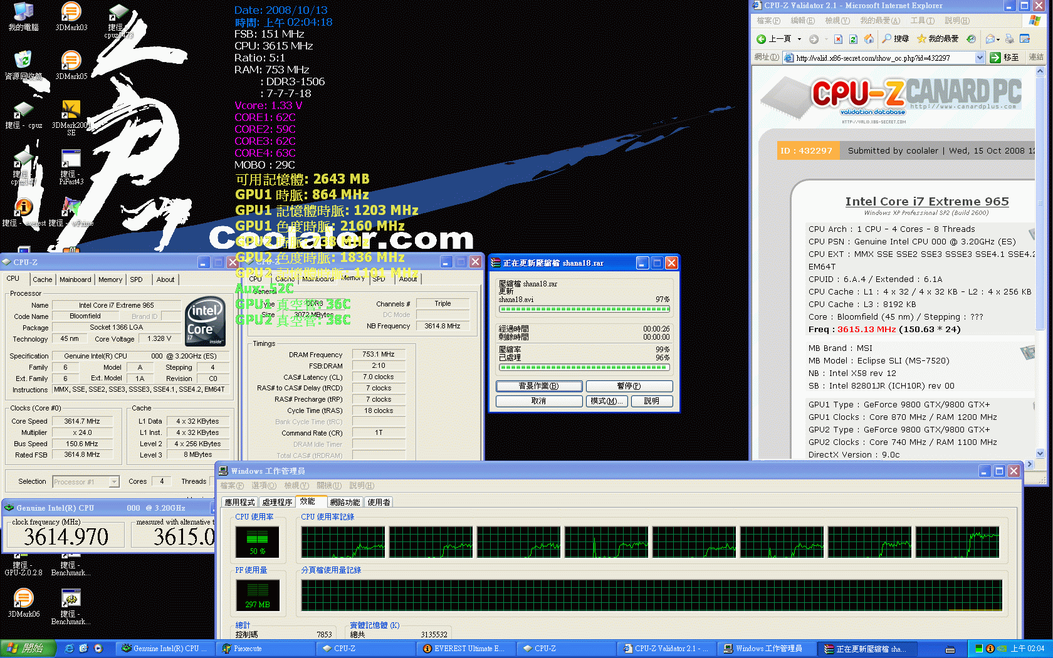
Task: Click WinRAR total processed progress bar
Action: point(584,368)
